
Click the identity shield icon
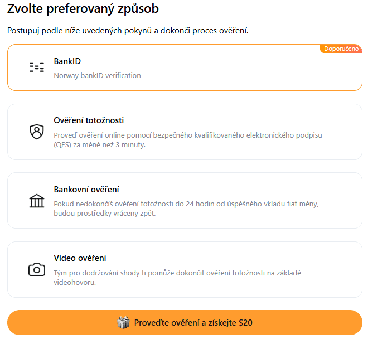tap(37, 132)
